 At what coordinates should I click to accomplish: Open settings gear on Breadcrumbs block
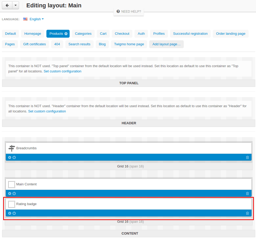pyautogui.click(x=10, y=157)
